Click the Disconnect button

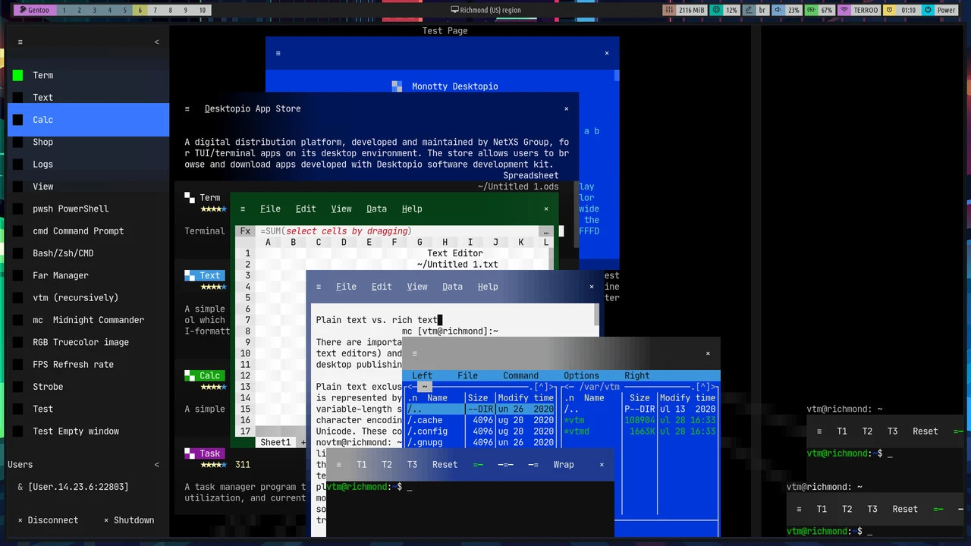[48, 520]
